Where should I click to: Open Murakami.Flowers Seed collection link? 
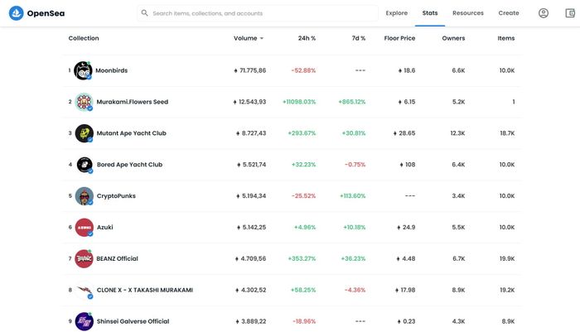133,102
